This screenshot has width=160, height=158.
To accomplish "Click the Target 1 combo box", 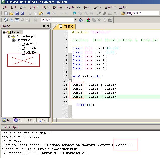I will point(59,20).
